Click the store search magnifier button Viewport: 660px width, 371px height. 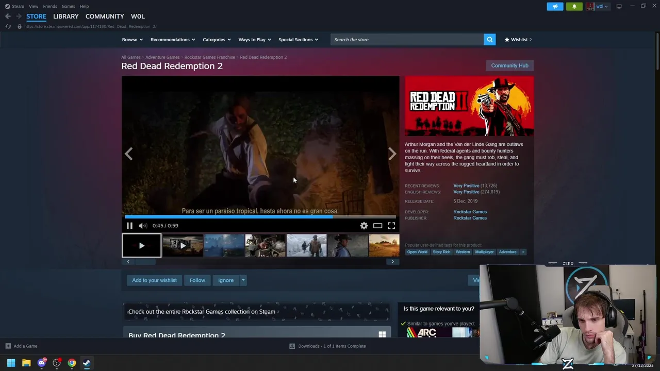click(490, 40)
